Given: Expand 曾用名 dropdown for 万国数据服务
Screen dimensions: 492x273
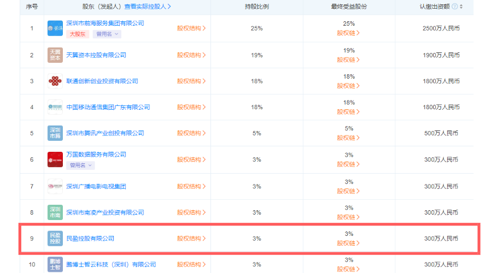Looking at the screenshot, I should click(81, 165).
